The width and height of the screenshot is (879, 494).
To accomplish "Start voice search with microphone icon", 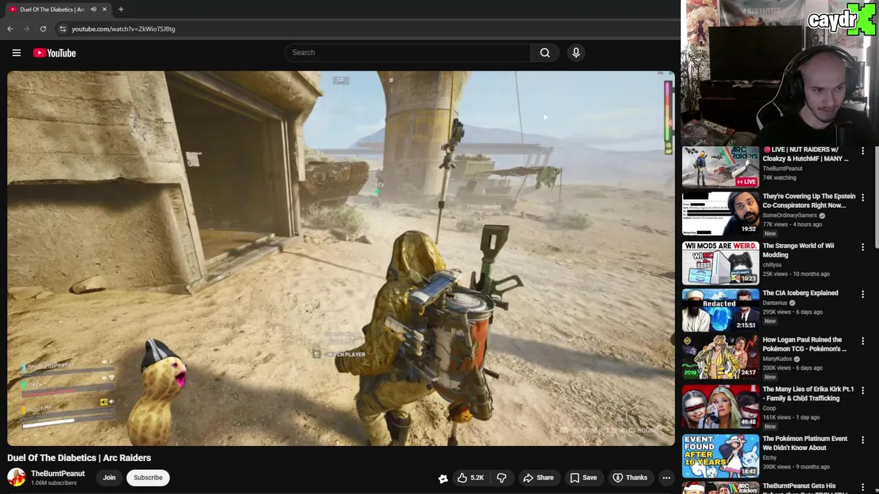I will point(576,53).
